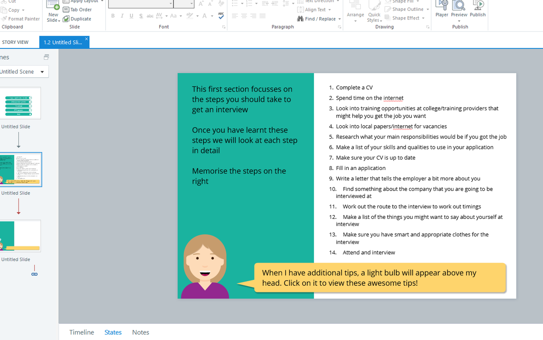Open the Find / Replace dropdown arrow
543x340 pixels.
click(x=339, y=19)
